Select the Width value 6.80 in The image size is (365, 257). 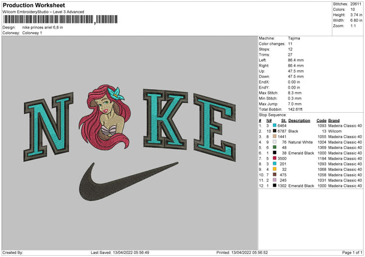[356, 21]
